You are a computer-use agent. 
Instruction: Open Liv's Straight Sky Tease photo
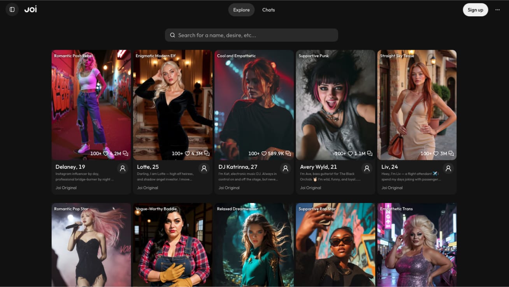pos(417,105)
